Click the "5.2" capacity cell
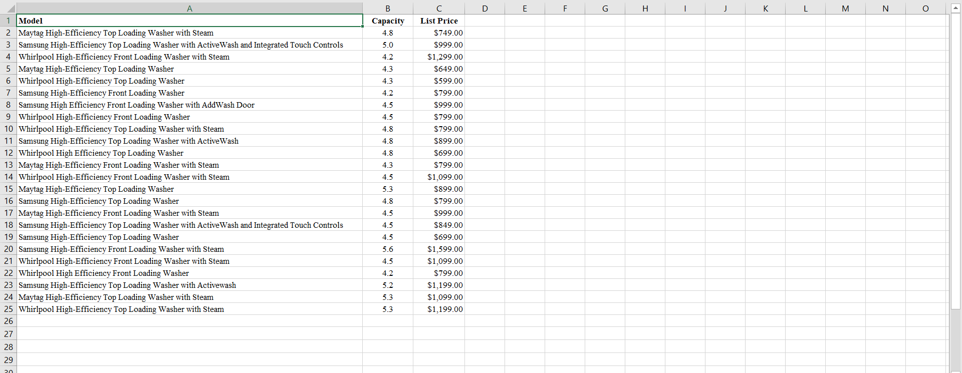 388,285
